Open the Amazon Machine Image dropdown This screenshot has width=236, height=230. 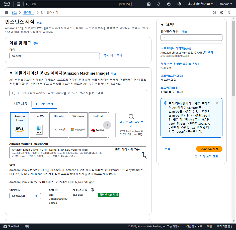pos(78,153)
